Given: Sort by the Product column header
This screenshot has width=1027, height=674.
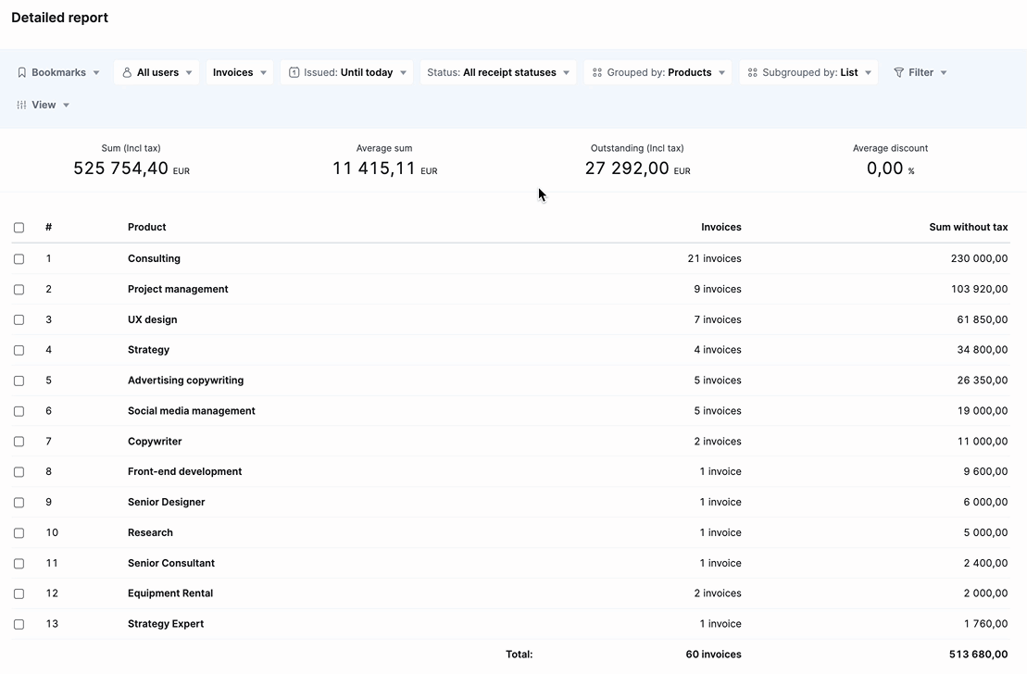Looking at the screenshot, I should point(146,227).
